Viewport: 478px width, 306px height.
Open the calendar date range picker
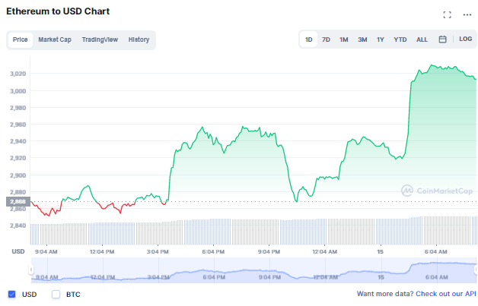[x=442, y=39]
